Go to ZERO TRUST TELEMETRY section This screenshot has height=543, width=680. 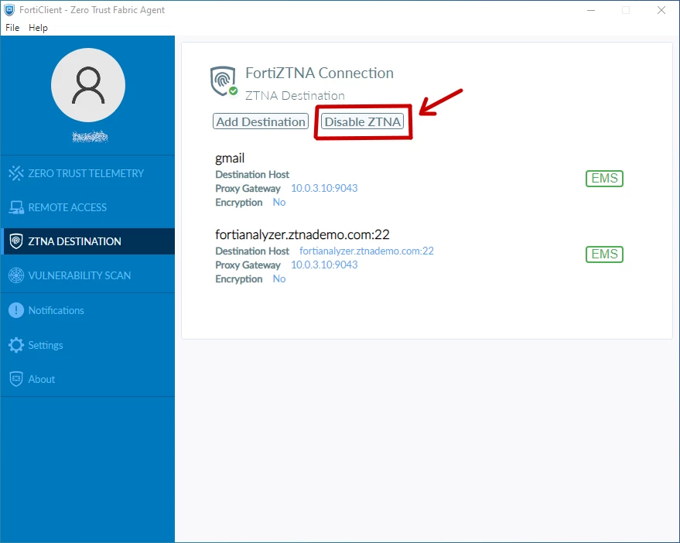87,173
